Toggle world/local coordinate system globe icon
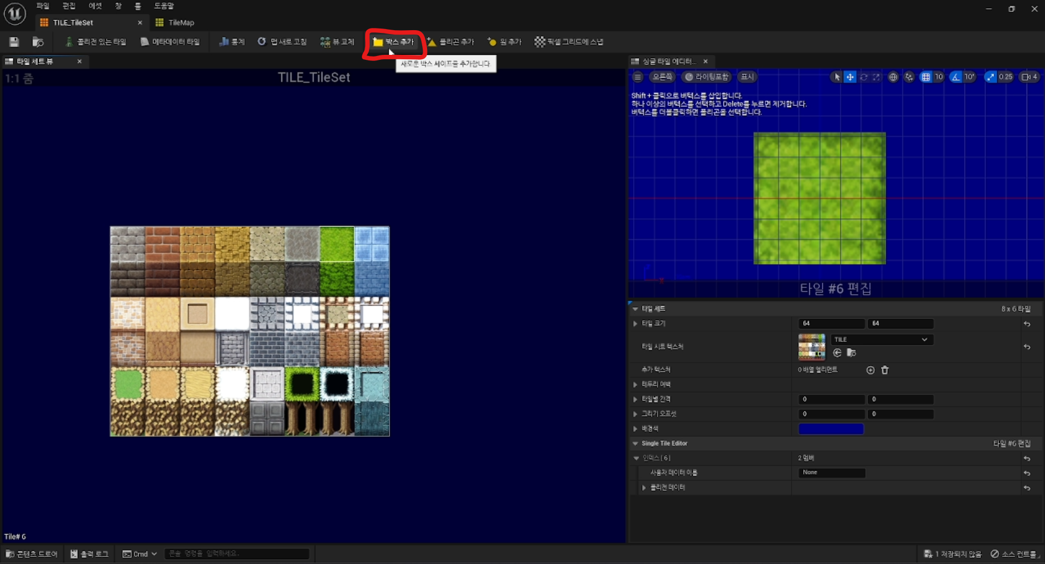The image size is (1045, 564). [x=893, y=77]
